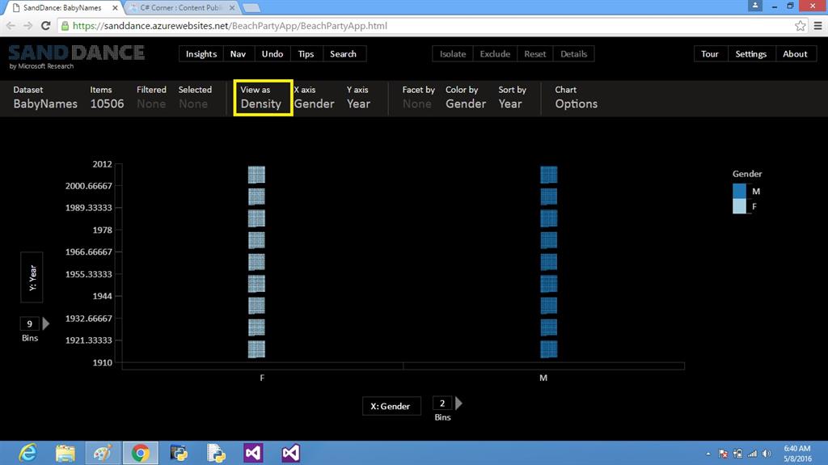This screenshot has height=465, width=828.
Task: Start the Tour
Action: tap(710, 54)
